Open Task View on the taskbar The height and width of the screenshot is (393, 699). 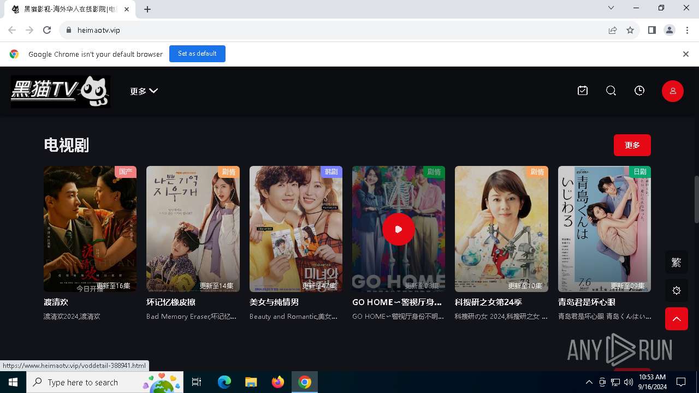click(x=197, y=382)
